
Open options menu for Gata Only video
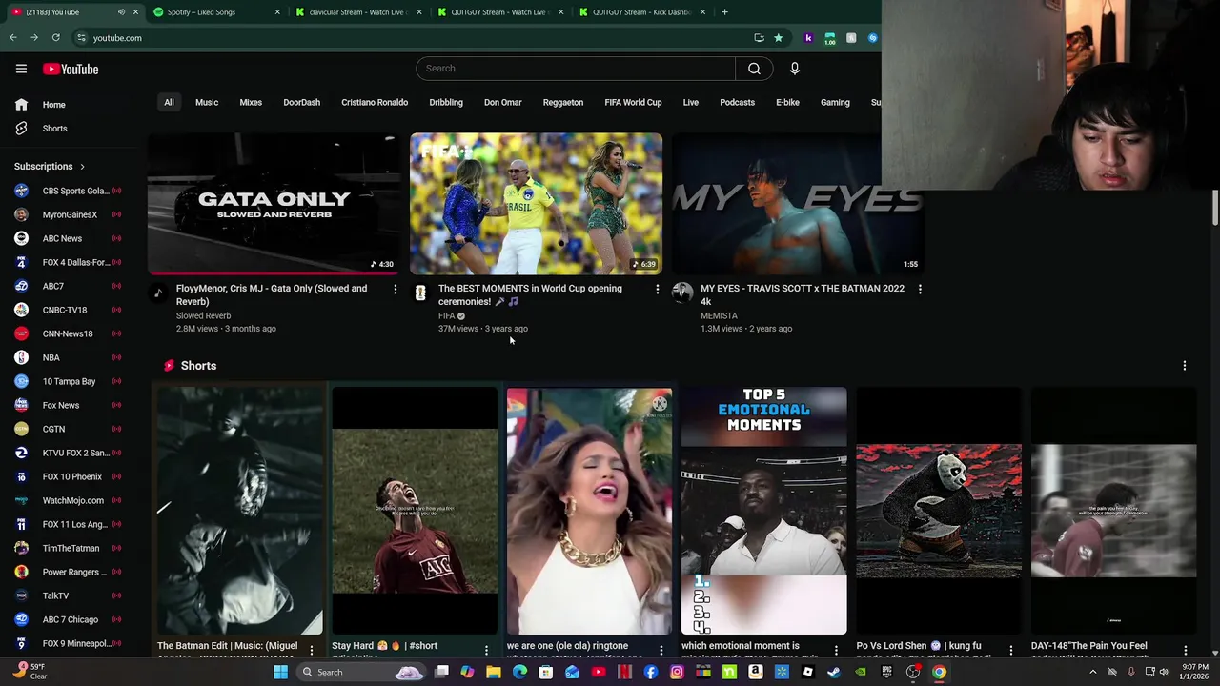(395, 289)
